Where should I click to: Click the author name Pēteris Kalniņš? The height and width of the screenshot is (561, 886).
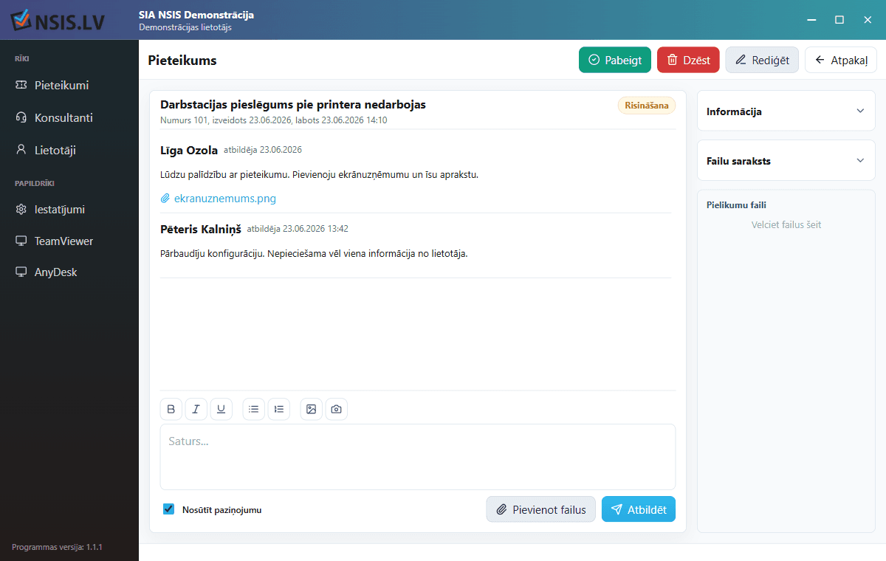201,230
